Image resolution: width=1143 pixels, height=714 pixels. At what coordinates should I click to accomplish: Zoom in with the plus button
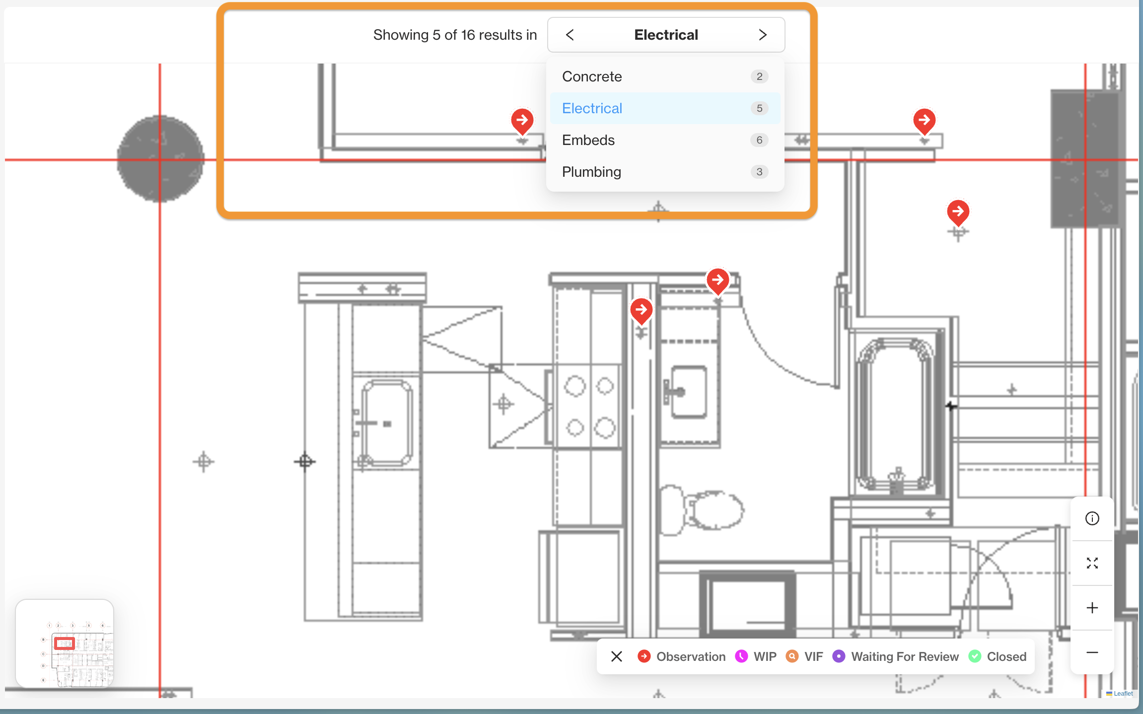coord(1092,608)
